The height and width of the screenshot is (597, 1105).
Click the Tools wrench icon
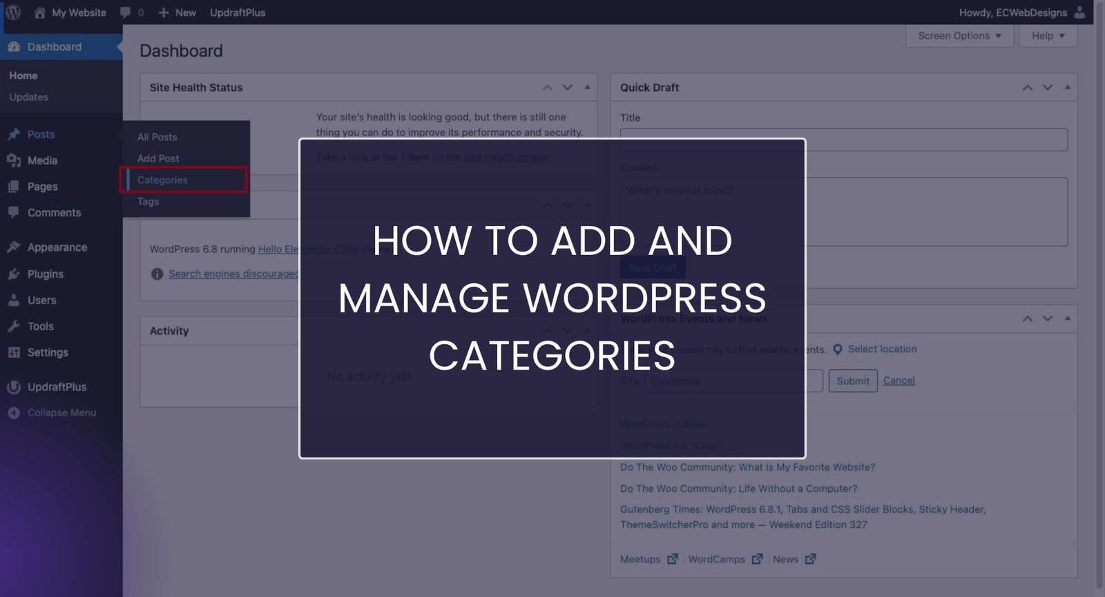14,326
